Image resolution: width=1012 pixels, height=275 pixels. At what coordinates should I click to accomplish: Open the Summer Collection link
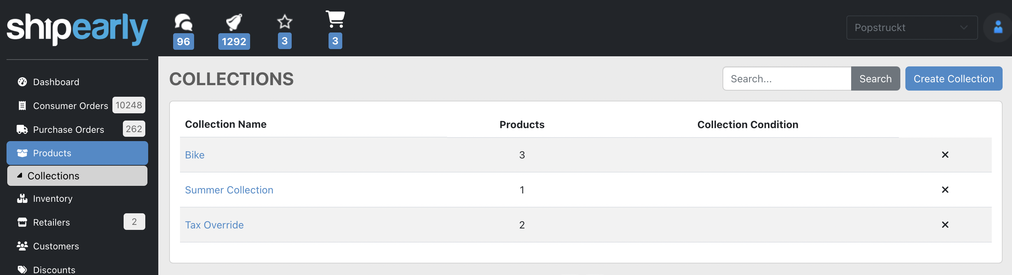229,190
